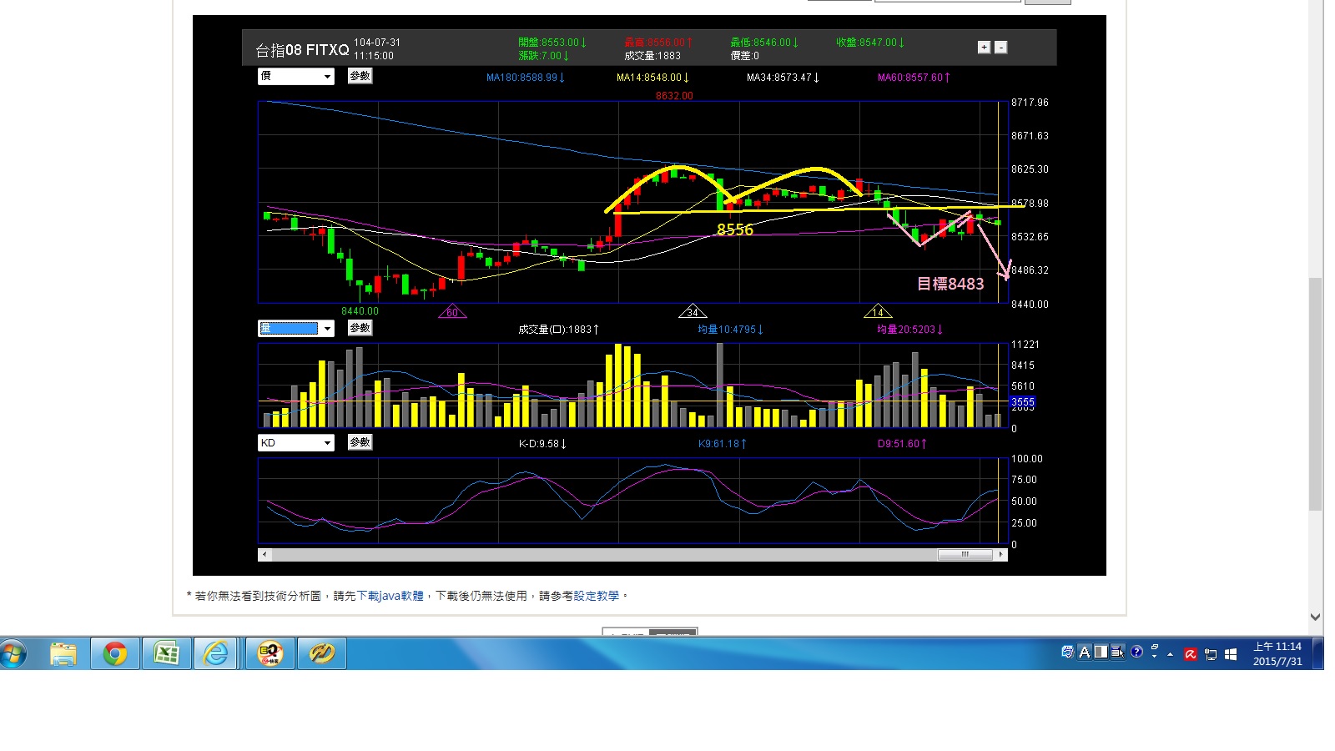The image size is (1335, 751).
Task: Click the page scroll-down arrow at right edge
Action: coord(1315,617)
